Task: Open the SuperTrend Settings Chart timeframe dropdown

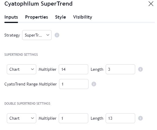Action: [x=22, y=69]
